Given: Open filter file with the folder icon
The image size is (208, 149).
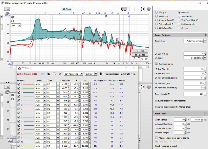Looking at the screenshot, I should click(43, 74).
